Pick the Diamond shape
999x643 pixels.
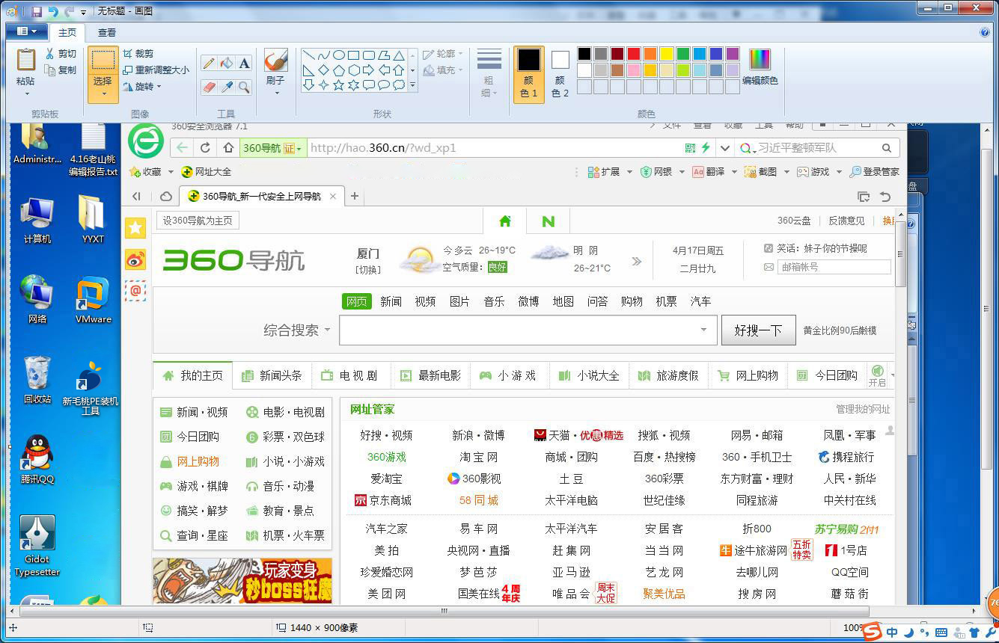(324, 70)
